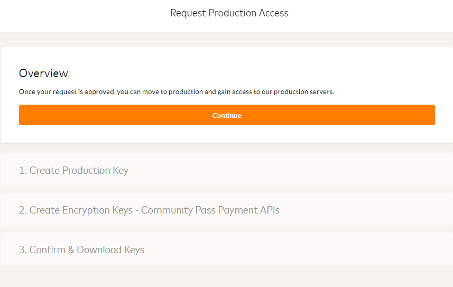The width and height of the screenshot is (453, 287).
Task: Click the overview approval description sentence
Action: coord(177,92)
